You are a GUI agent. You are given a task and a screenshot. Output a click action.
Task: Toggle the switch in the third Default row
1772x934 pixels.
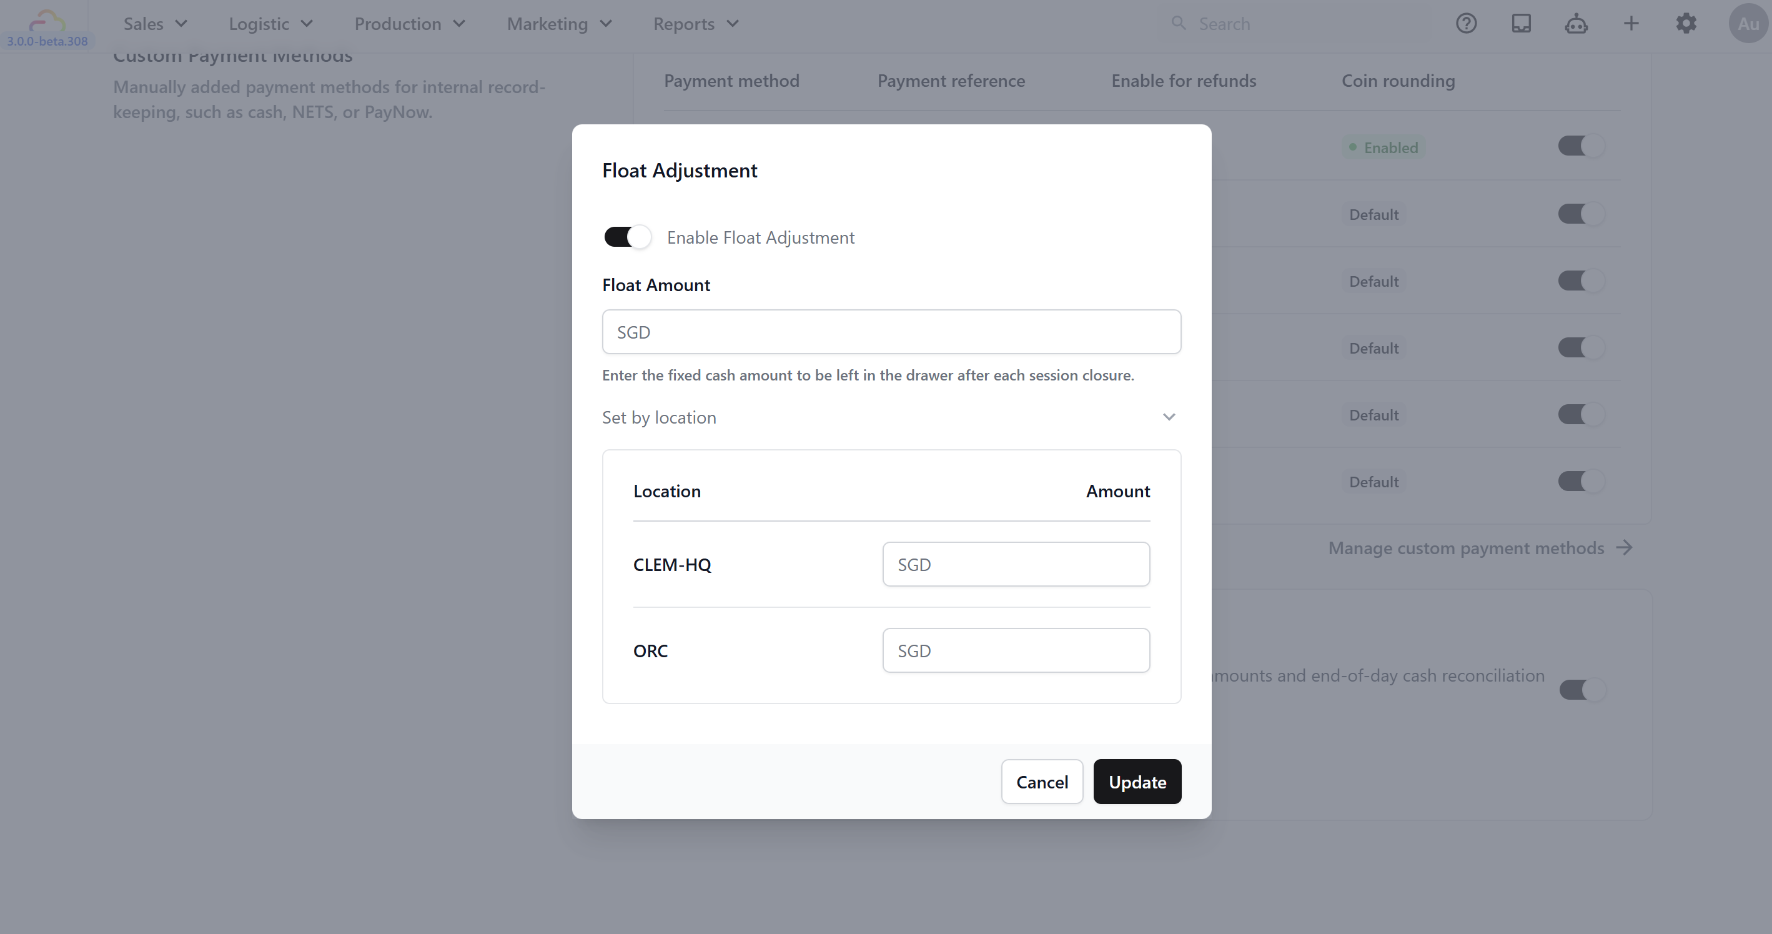point(1581,347)
